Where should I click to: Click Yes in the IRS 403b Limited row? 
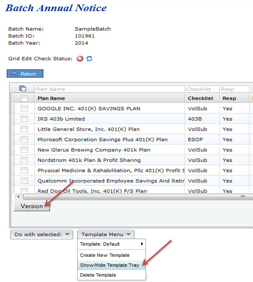coord(227,119)
